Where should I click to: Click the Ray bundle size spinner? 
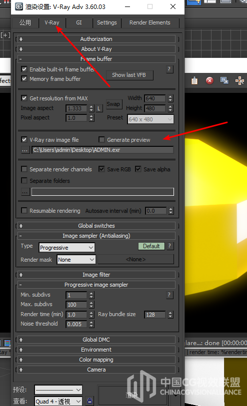click(x=170, y=315)
